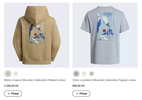
Task: Click the red sun on the t-shirt graphic
Action: [x=104, y=31]
